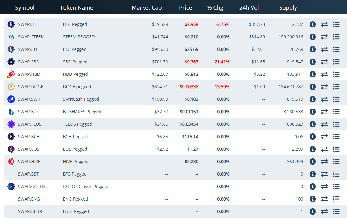Click the SWAP.HBD token logo
Screen dimensions: 347x218
point(11,74)
